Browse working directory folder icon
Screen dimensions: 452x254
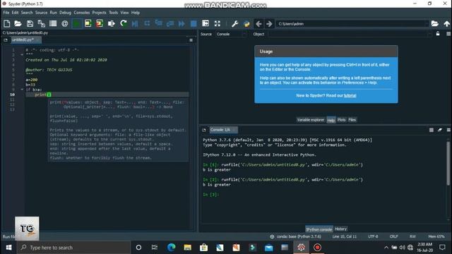435,23
